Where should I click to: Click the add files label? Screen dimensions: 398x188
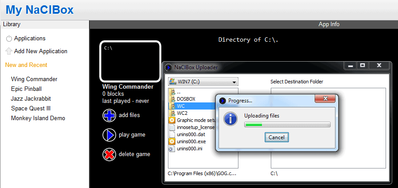[x=129, y=115]
